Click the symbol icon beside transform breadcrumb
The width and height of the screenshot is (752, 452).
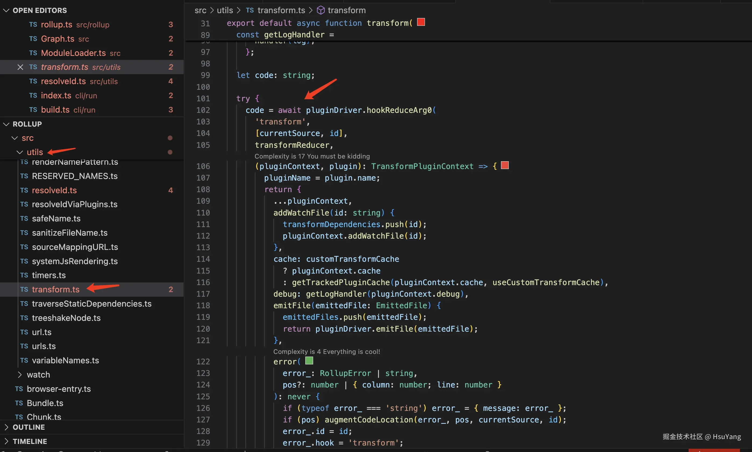tap(320, 10)
